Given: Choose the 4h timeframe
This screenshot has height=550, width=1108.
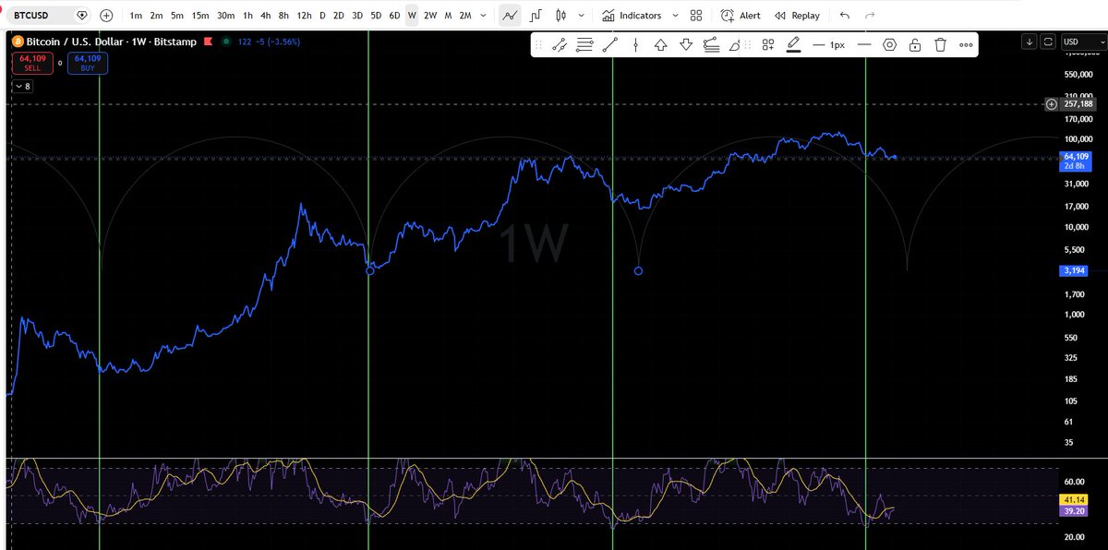Looking at the screenshot, I should [x=266, y=16].
